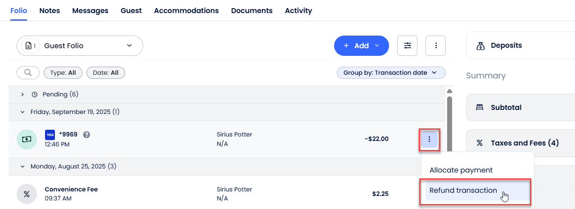The height and width of the screenshot is (209, 575).
Task: Click the help icon beside *9969
Action: (86, 134)
